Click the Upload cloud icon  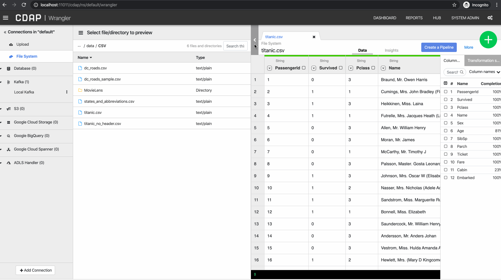tap(11, 44)
